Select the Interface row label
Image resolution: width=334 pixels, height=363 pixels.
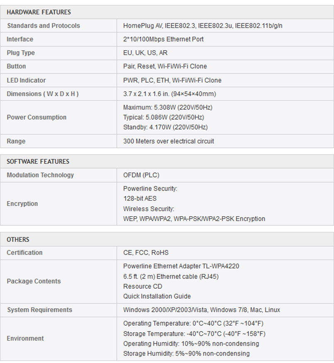tap(20, 39)
